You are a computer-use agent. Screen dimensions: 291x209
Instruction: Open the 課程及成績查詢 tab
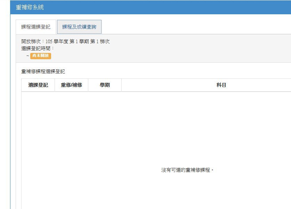[x=79, y=27]
